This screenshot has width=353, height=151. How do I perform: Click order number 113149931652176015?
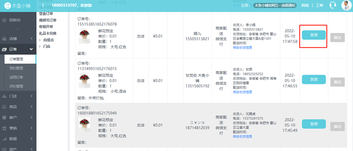[97, 69]
